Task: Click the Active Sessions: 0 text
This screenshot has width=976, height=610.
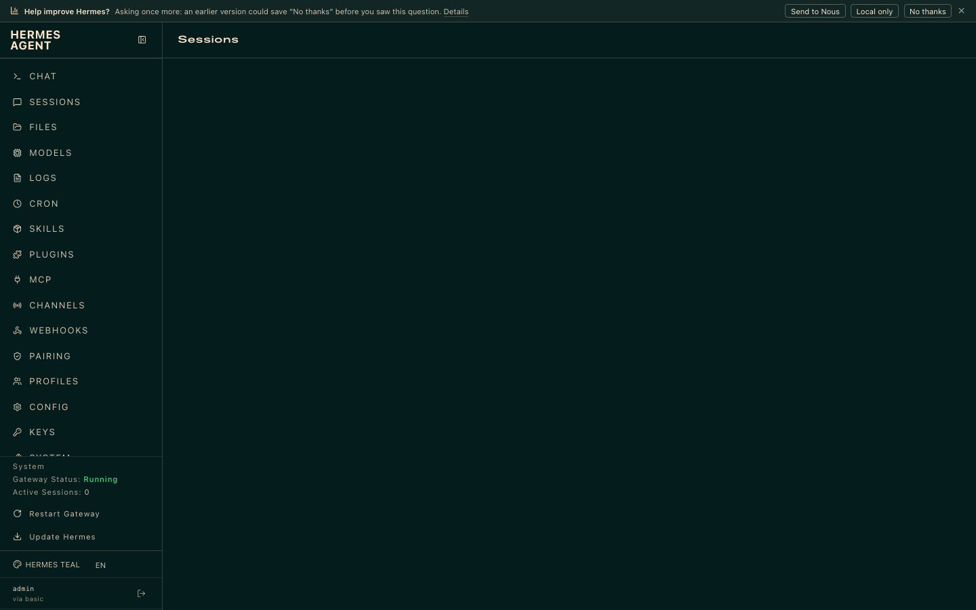Action: pyautogui.click(x=51, y=492)
